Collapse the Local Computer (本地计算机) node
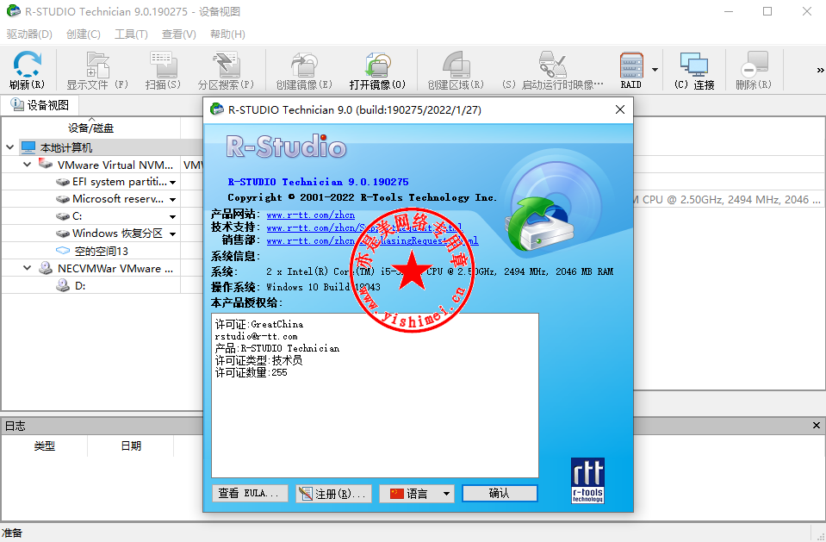The image size is (826, 542). 10,147
